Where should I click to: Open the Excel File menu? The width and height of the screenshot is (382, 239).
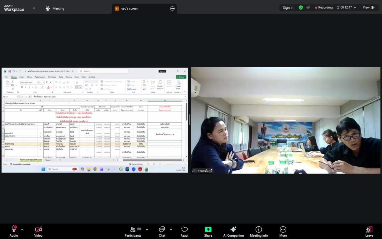point(6,77)
